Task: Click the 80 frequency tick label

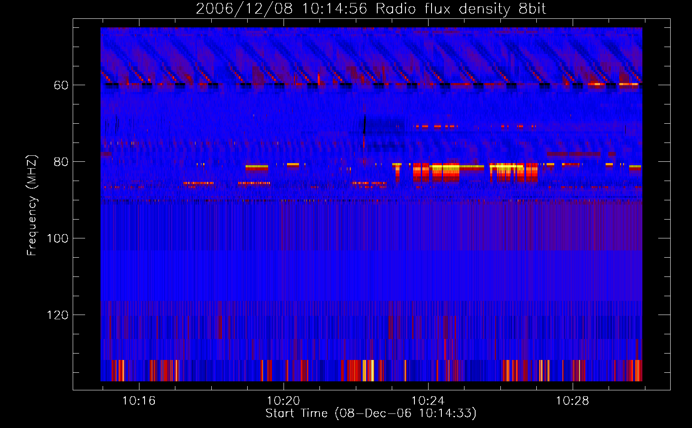Action: pos(61,162)
